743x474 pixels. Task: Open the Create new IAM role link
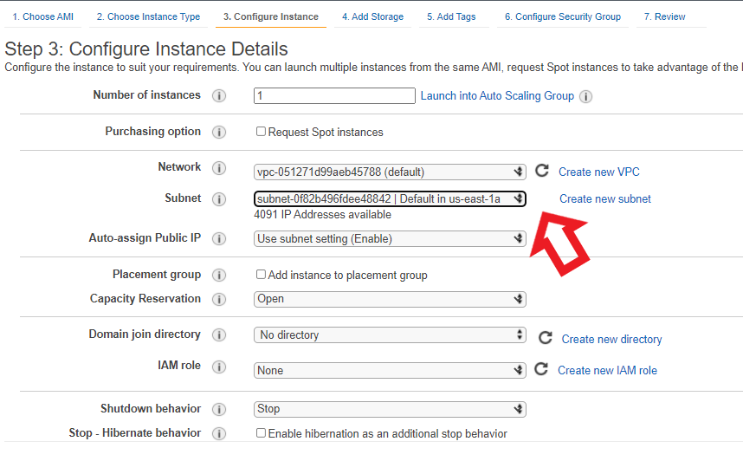click(x=607, y=370)
